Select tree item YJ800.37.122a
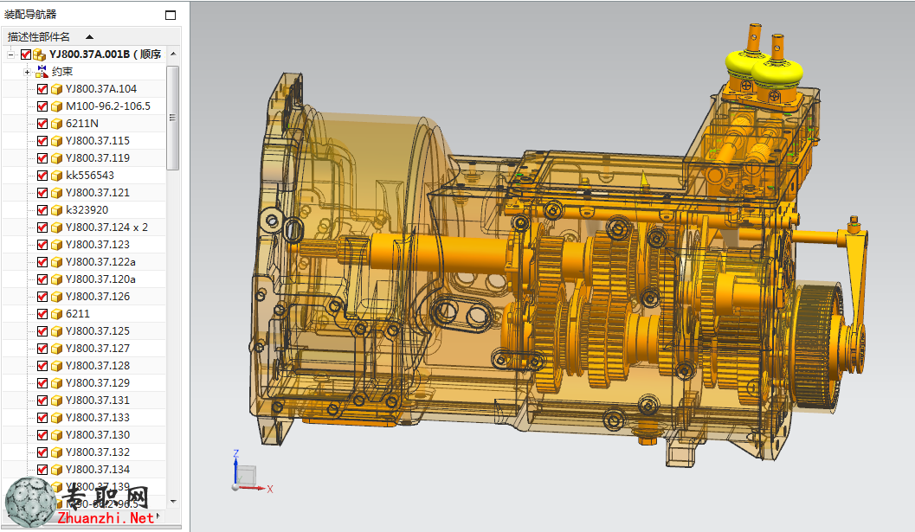 tap(85, 262)
